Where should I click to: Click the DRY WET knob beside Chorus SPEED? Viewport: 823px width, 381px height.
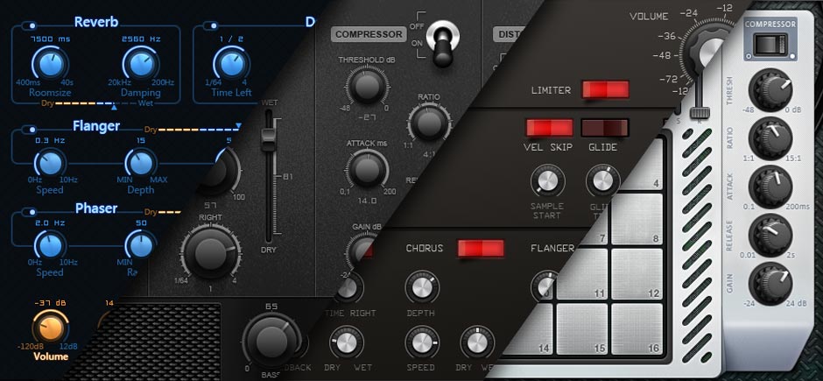[x=476, y=342]
